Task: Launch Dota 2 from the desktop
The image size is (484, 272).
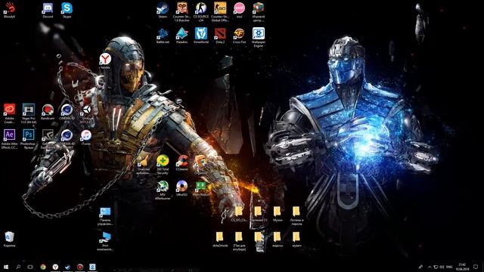Action: click(x=220, y=36)
